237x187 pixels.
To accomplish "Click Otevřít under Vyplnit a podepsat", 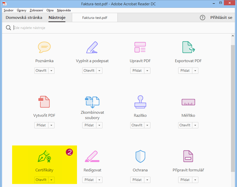I will [89, 70].
